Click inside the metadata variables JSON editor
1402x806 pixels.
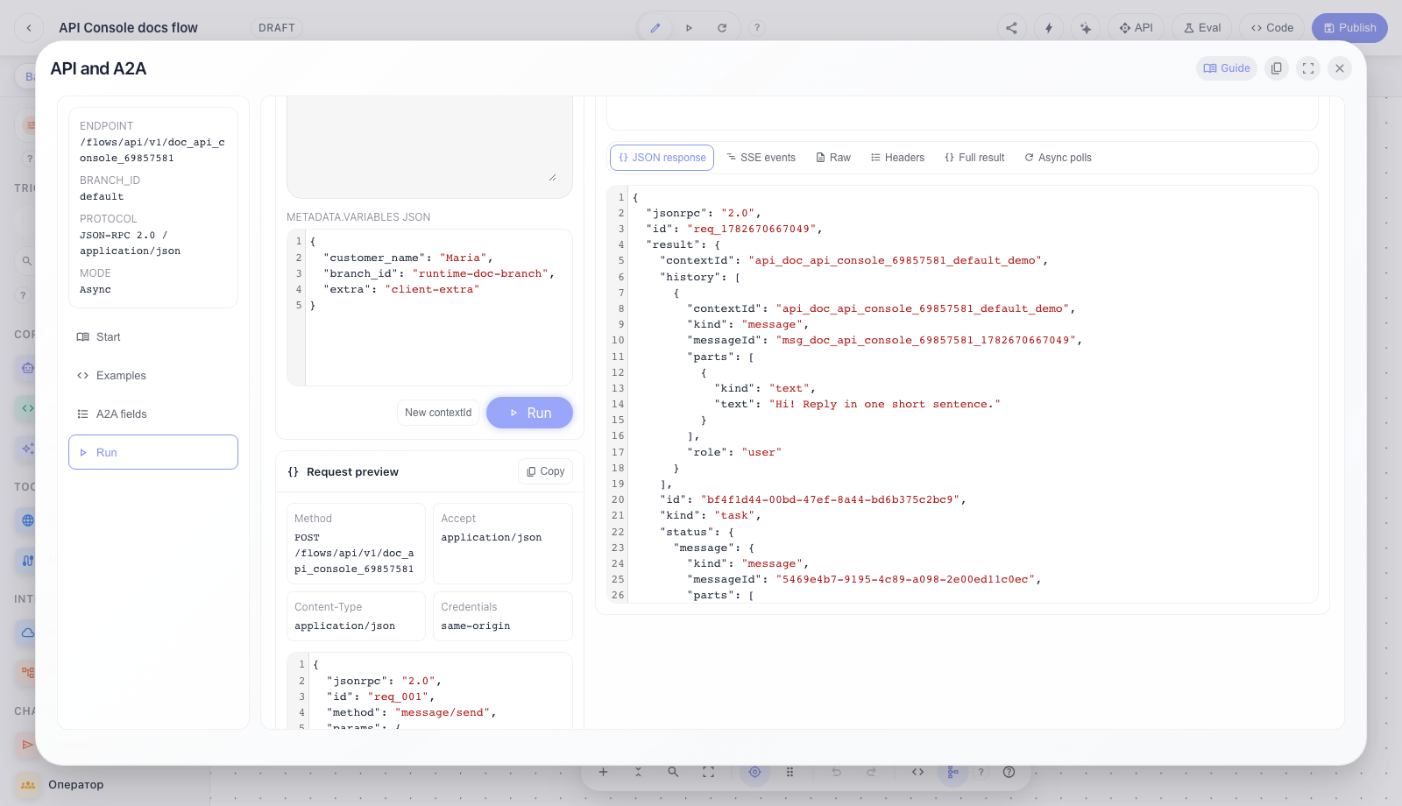coord(429,308)
